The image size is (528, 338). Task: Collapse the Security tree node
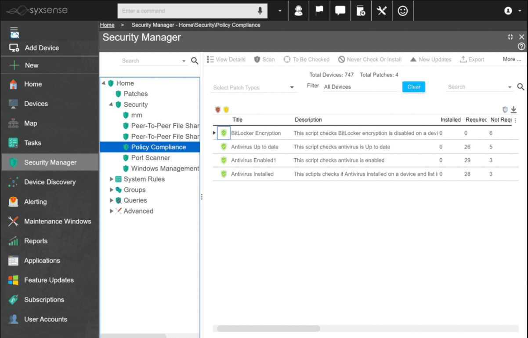pos(111,105)
